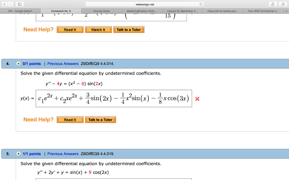Open the Share menu icon
The height and width of the screenshot is (180, 289).
[x=273, y=4]
